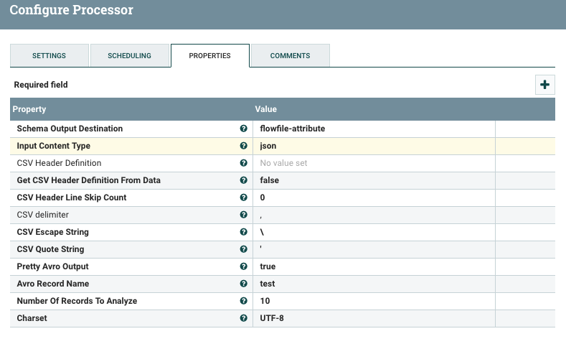Viewport: 566px width, 344px height.
Task: Click help icon for Pretty Avro Output
Action: coord(244,266)
